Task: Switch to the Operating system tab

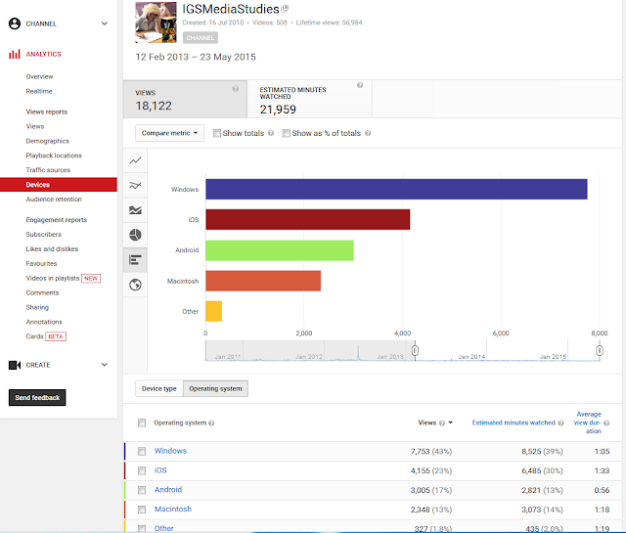Action: click(215, 388)
